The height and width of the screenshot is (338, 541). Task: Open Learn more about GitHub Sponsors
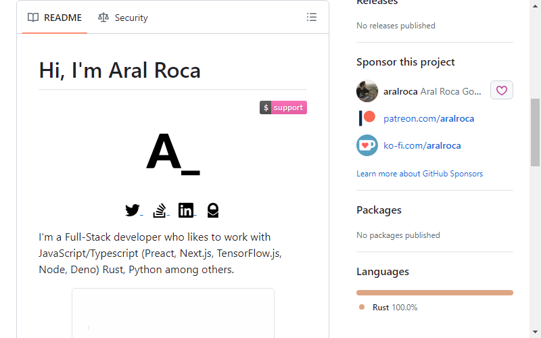419,174
